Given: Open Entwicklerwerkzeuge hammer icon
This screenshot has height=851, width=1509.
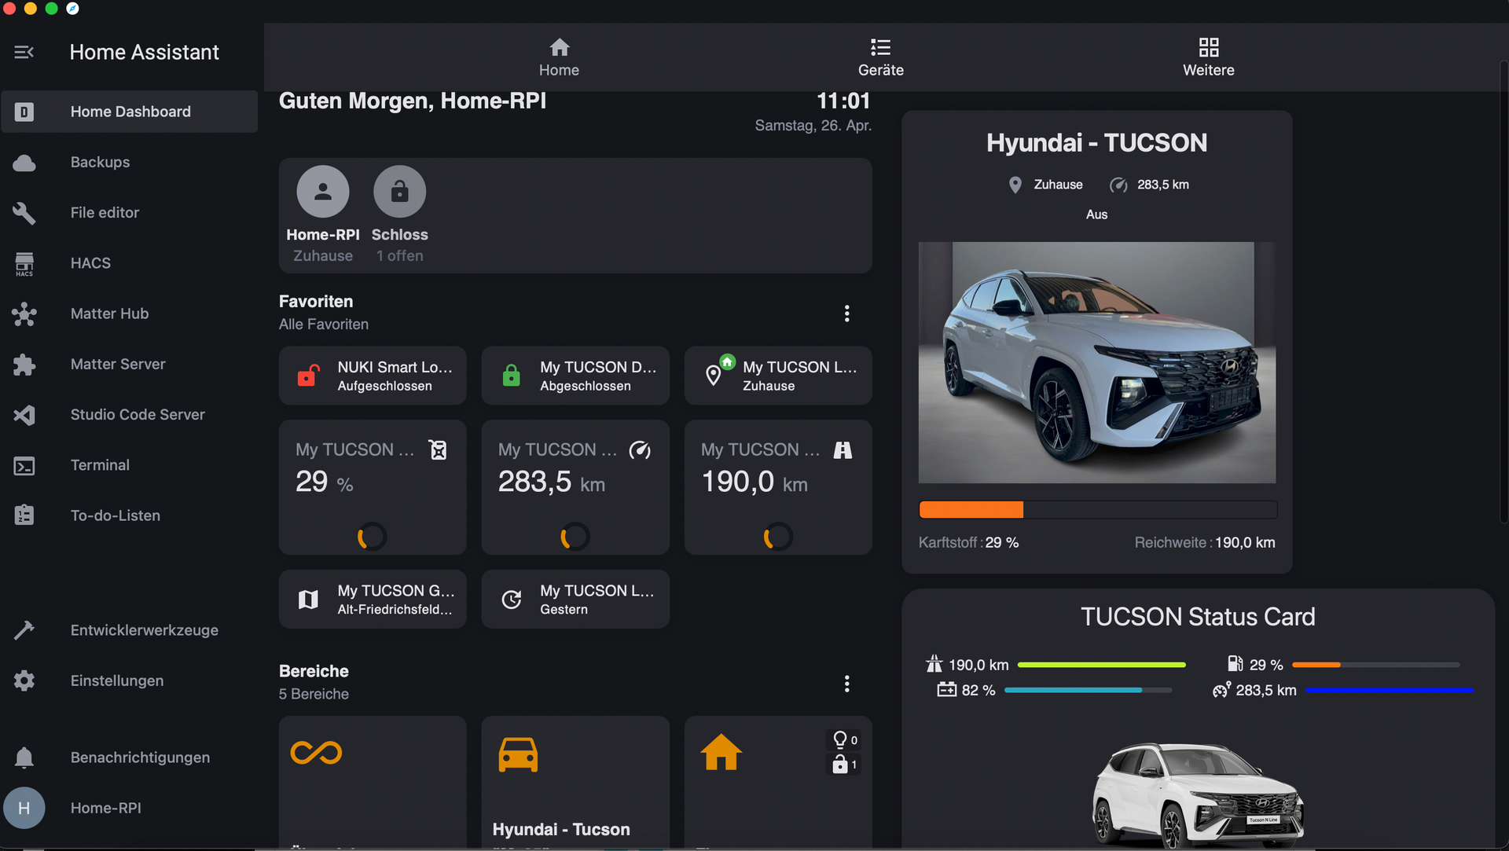Looking at the screenshot, I should [x=24, y=630].
